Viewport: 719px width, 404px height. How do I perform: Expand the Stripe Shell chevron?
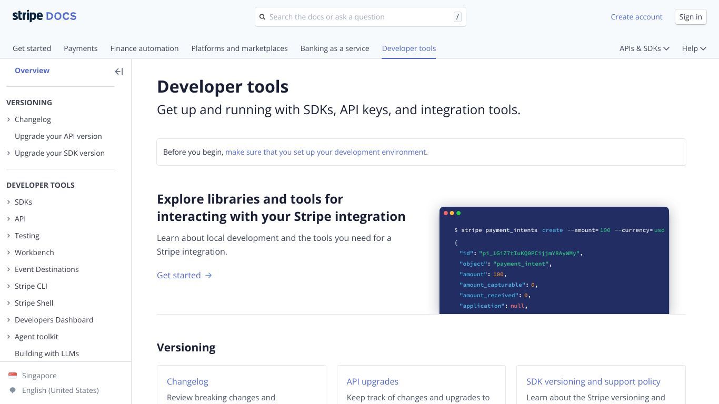(8, 303)
